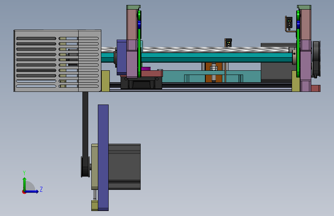
Task: Select the black round handwheel at right end
Action: (x=316, y=59)
